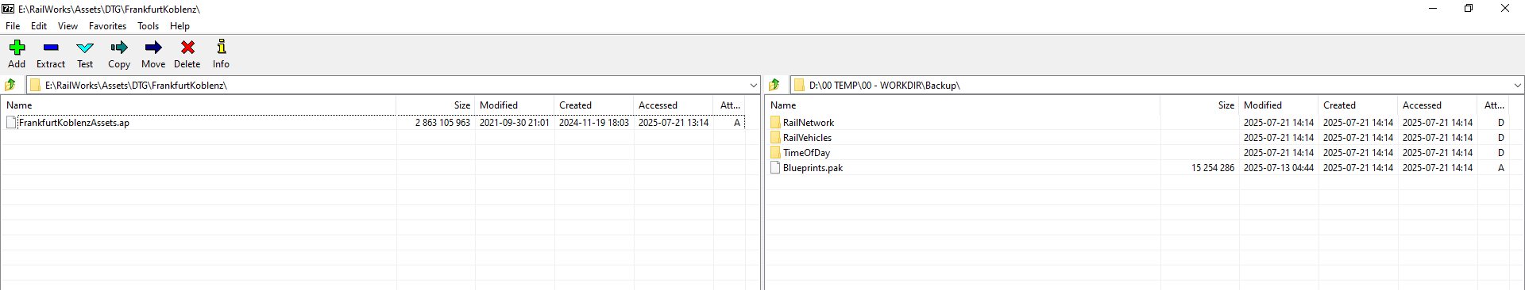Click the Move arrow icon
The width and height of the screenshot is (1525, 290).
tap(153, 48)
